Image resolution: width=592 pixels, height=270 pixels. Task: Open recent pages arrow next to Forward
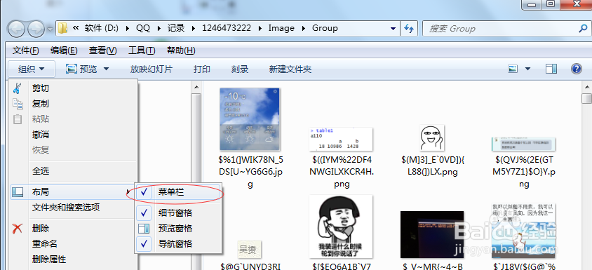(50, 29)
